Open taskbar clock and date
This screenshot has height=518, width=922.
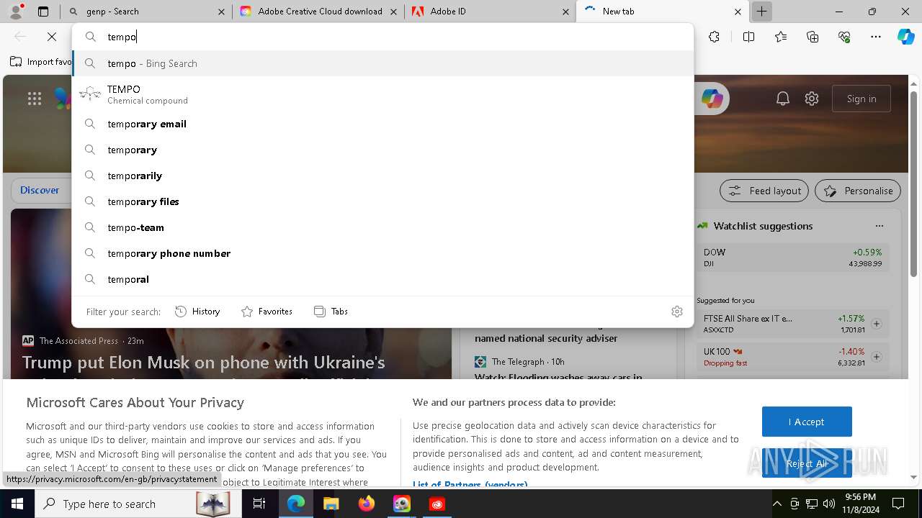[x=860, y=504]
